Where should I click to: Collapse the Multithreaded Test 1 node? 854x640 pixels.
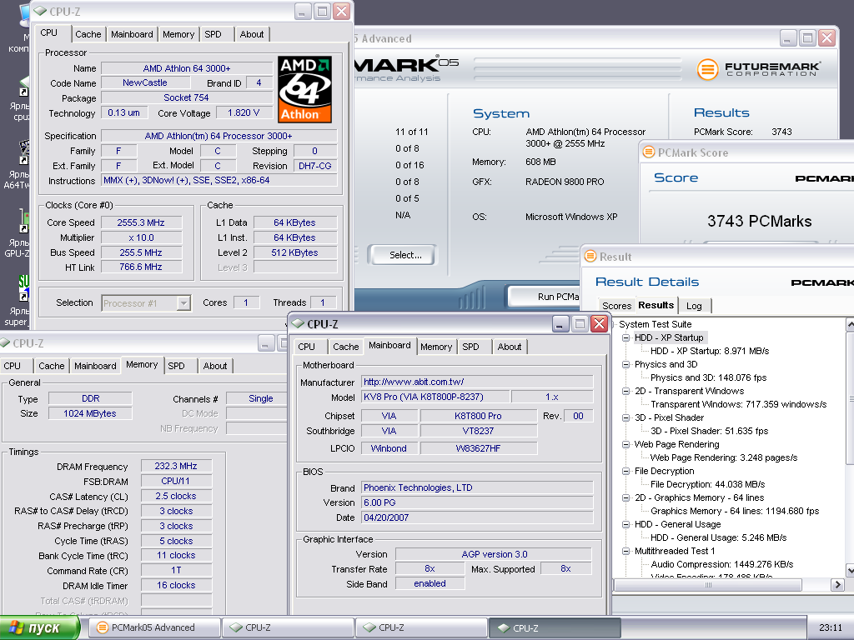point(625,551)
